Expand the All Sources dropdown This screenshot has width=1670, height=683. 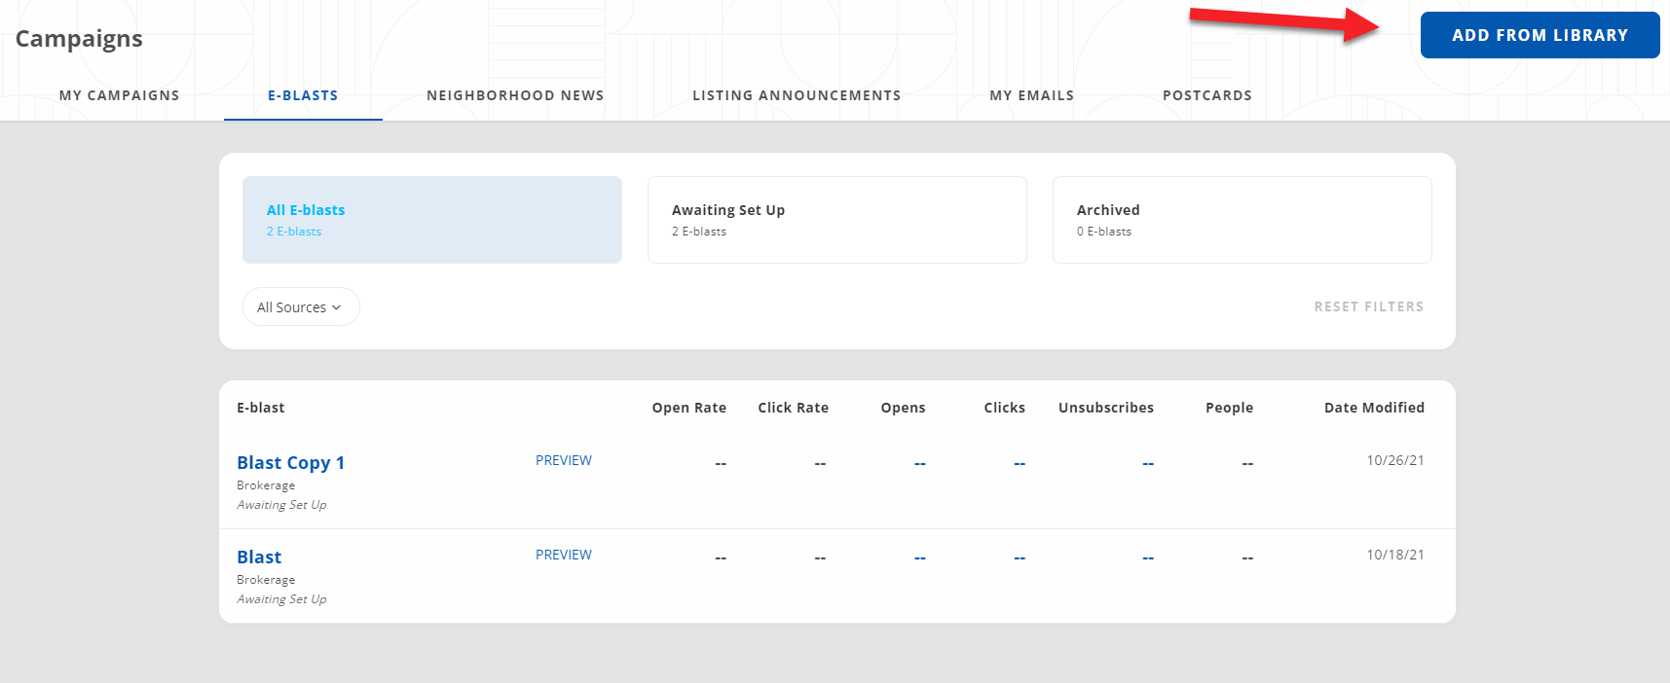pos(300,307)
